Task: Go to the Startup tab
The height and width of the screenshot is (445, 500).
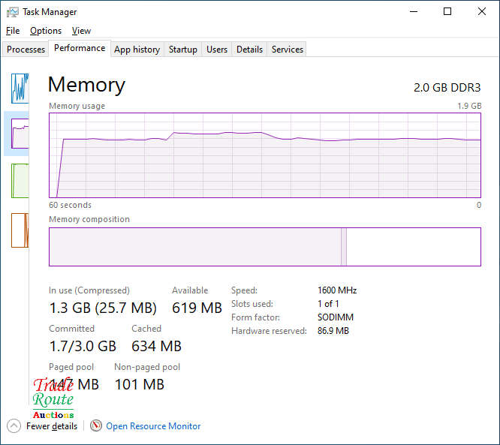Action: pos(183,50)
